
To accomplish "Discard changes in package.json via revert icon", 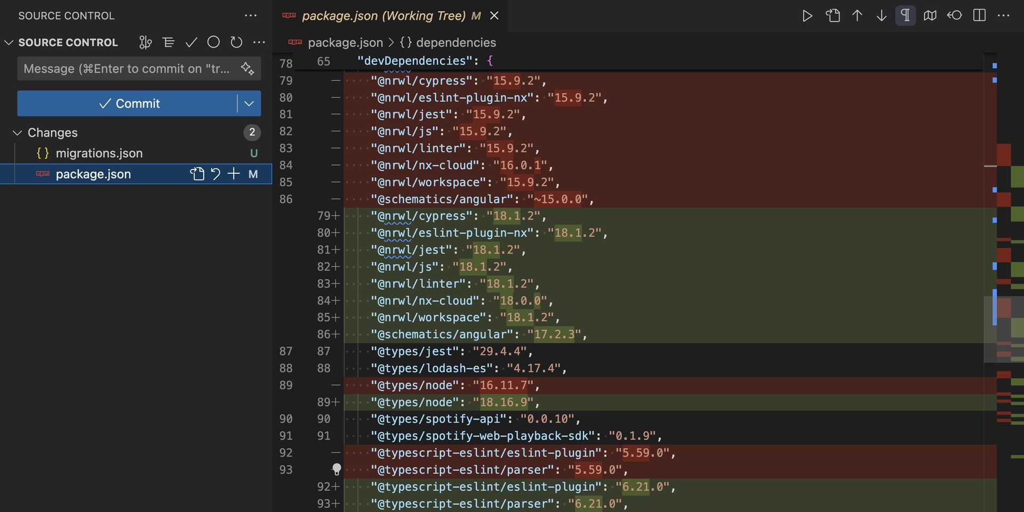I will click(x=215, y=174).
